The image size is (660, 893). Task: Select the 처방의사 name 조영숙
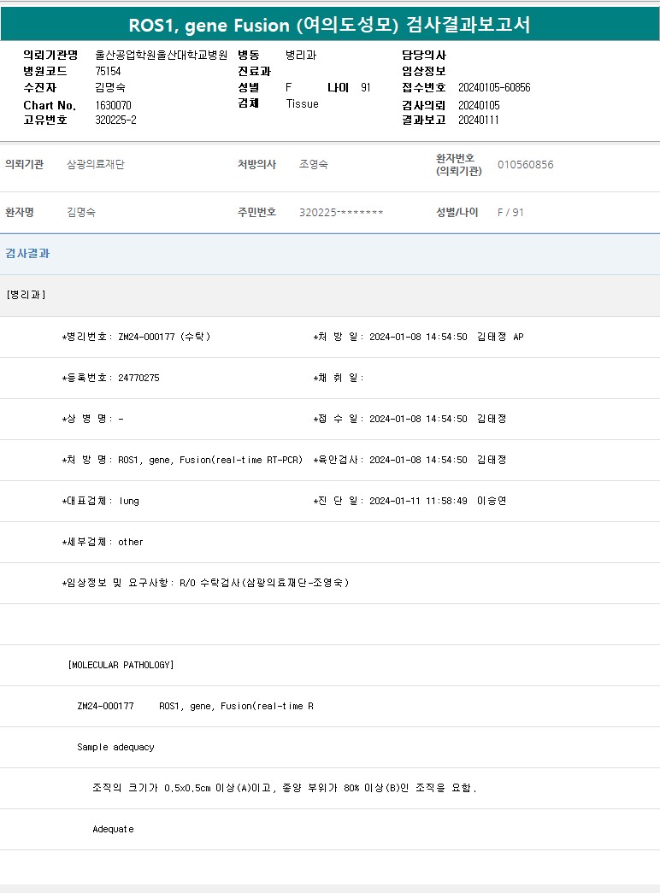(x=313, y=164)
